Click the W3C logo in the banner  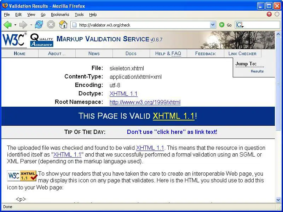pyautogui.click(x=14, y=40)
